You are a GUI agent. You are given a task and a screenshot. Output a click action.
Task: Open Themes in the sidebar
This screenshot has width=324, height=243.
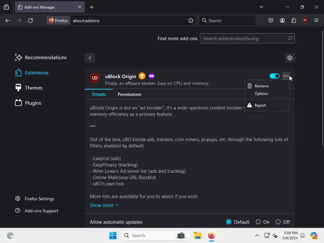pyautogui.click(x=28, y=88)
